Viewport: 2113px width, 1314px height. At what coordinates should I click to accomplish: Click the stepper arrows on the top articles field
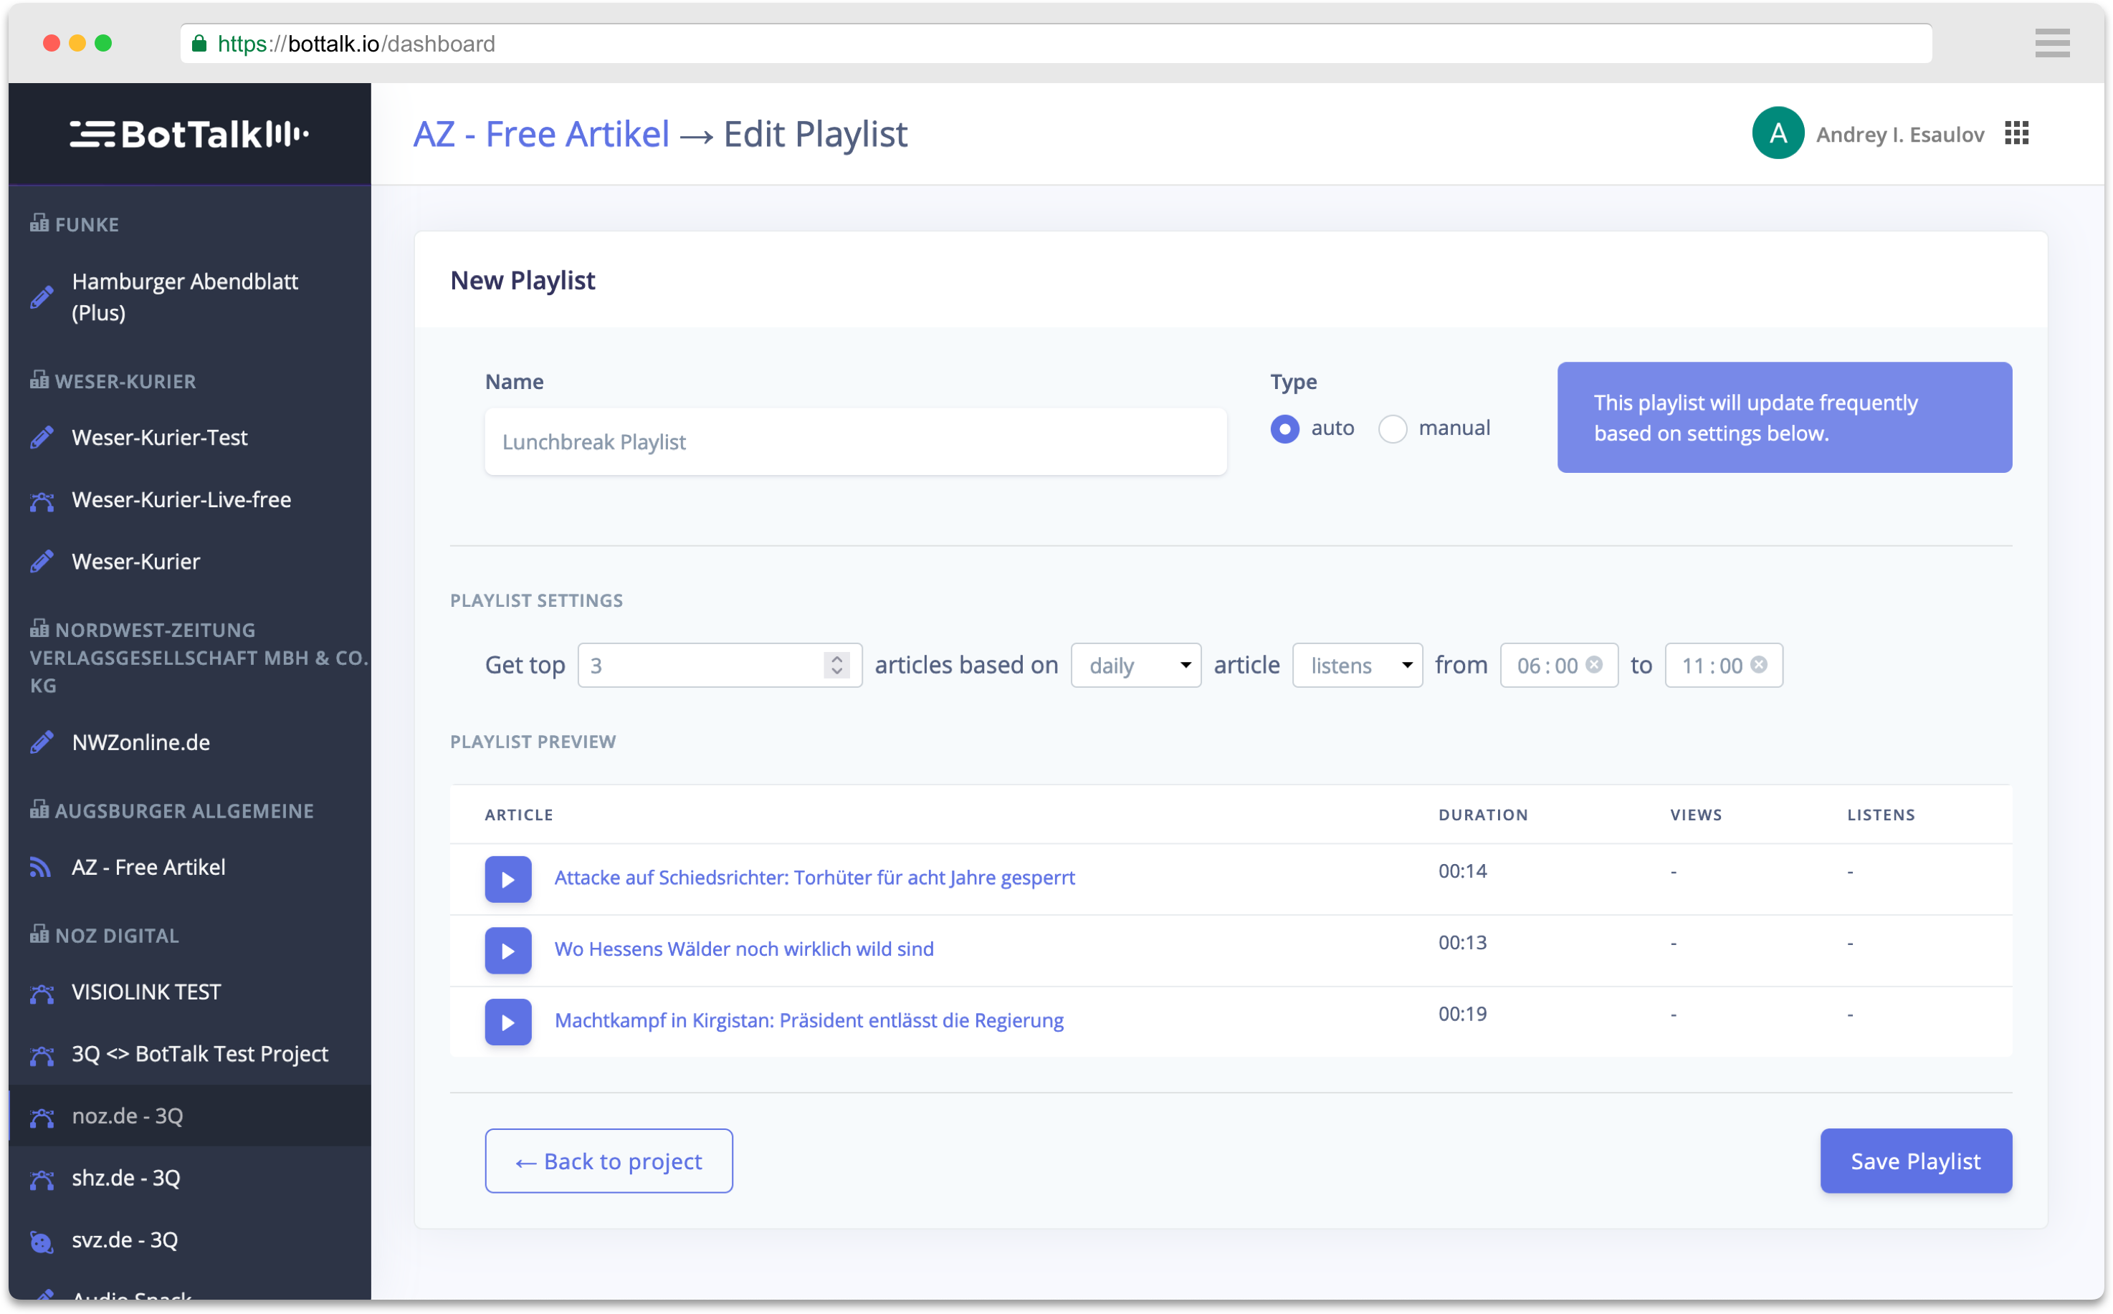point(836,666)
